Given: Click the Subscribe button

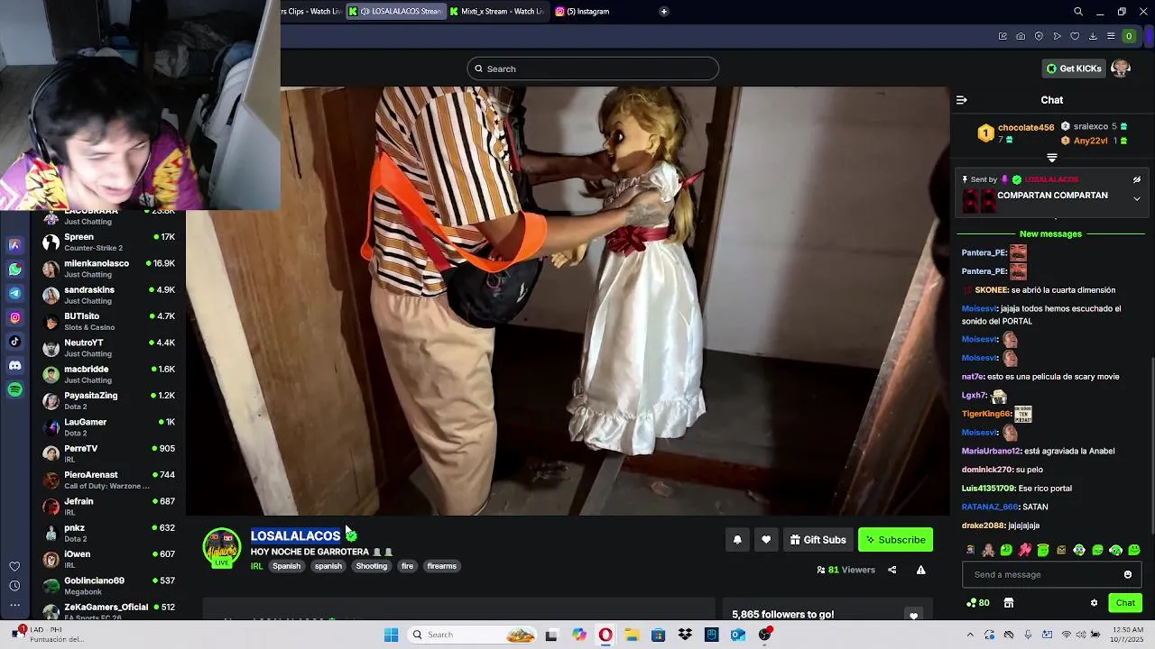Looking at the screenshot, I should click(x=895, y=540).
